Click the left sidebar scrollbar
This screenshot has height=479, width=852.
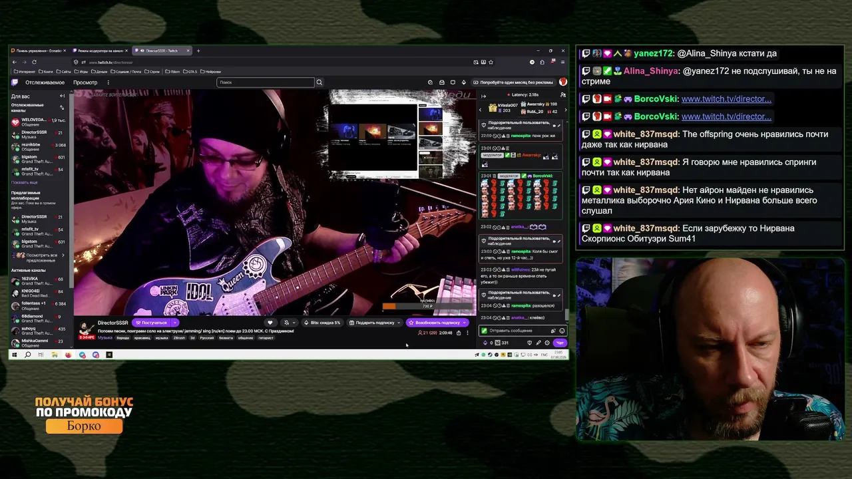point(71,190)
